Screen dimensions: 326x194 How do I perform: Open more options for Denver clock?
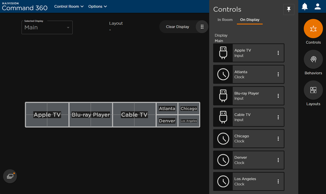pyautogui.click(x=278, y=160)
